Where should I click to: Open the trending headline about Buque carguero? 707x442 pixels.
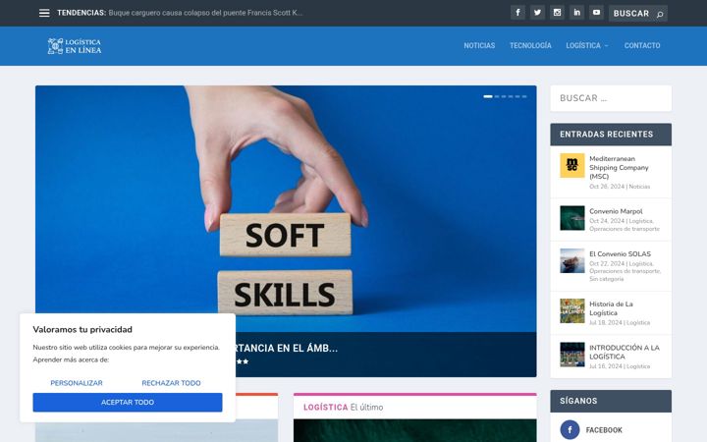coord(205,13)
